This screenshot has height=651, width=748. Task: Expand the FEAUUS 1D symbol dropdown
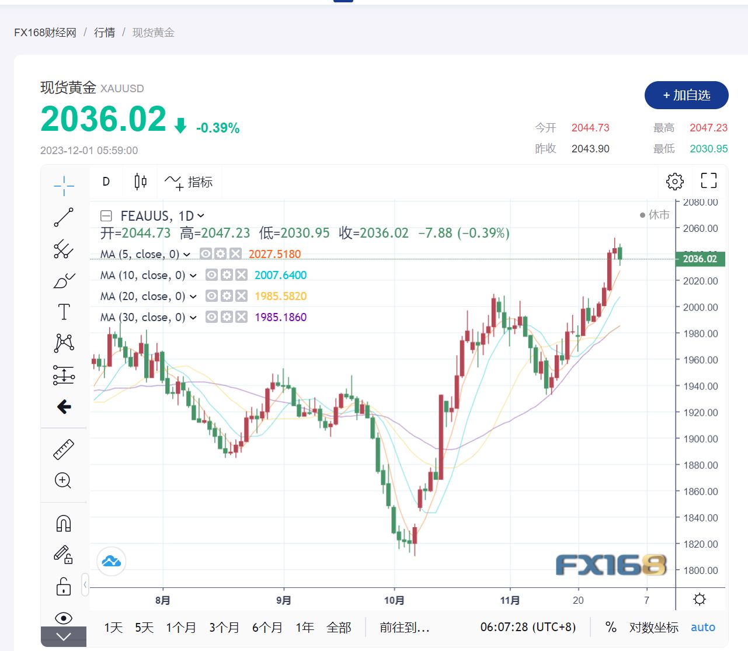pos(201,216)
